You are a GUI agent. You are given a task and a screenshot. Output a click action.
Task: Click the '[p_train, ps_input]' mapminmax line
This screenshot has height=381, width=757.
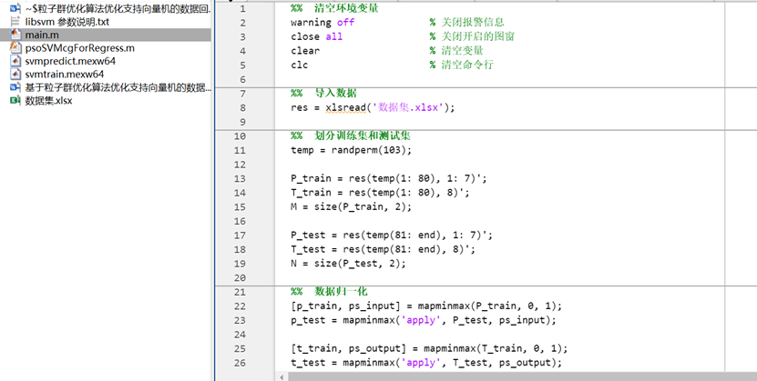pyautogui.click(x=426, y=306)
